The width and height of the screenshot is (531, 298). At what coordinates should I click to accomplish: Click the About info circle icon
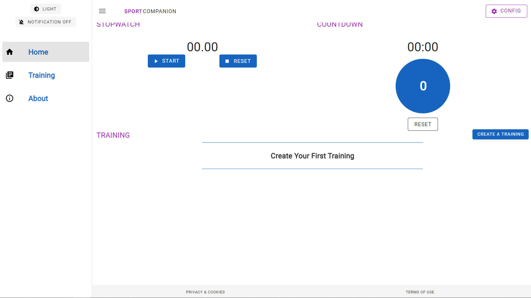(x=10, y=98)
